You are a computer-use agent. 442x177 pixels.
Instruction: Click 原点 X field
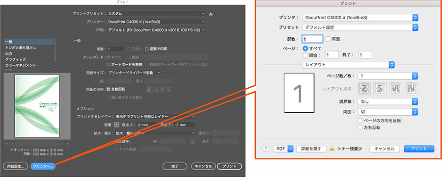[x=146, y=125]
